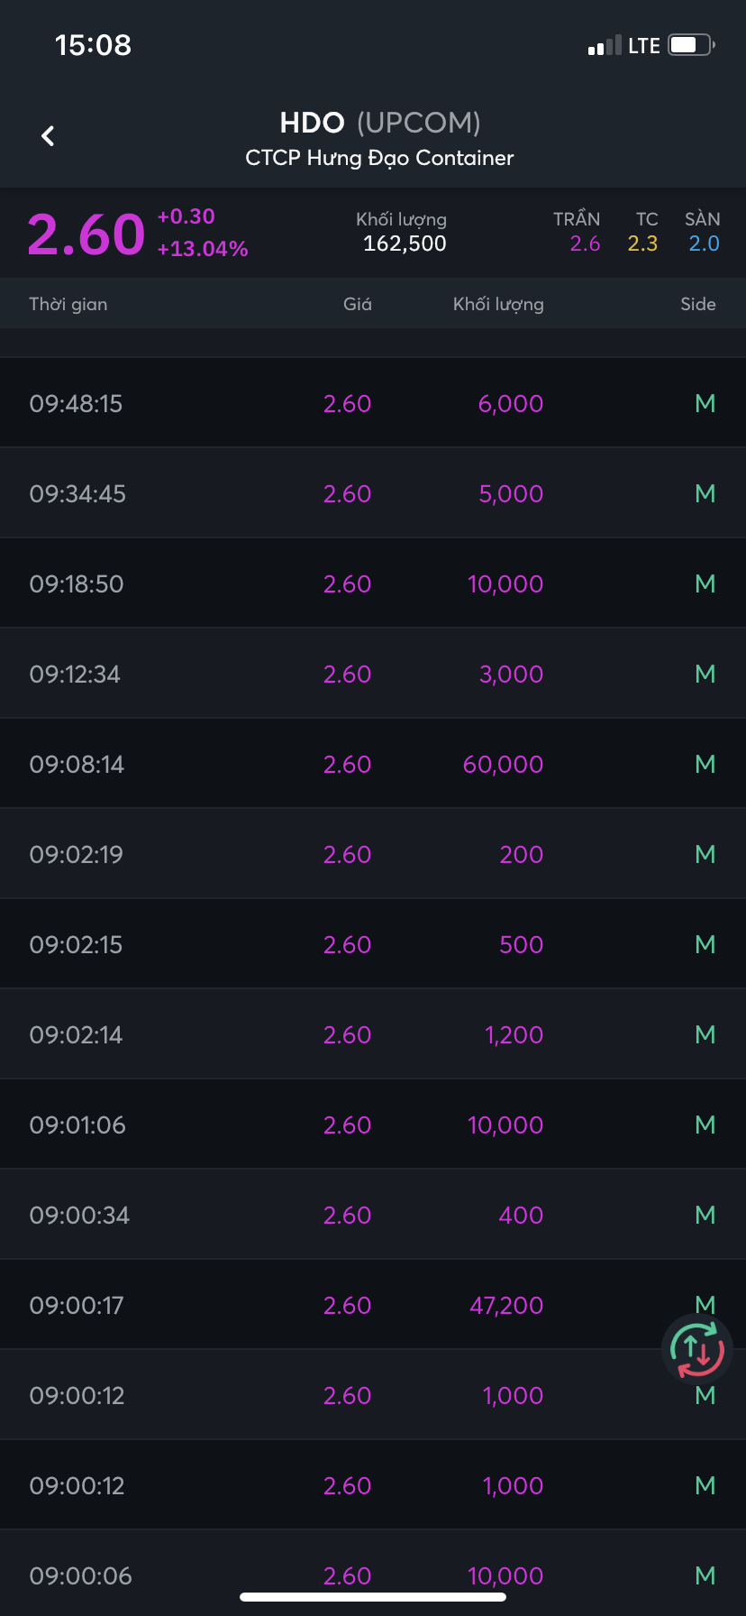This screenshot has height=1616, width=746.
Task: Tap the total volume 162,500 value
Action: coord(405,243)
